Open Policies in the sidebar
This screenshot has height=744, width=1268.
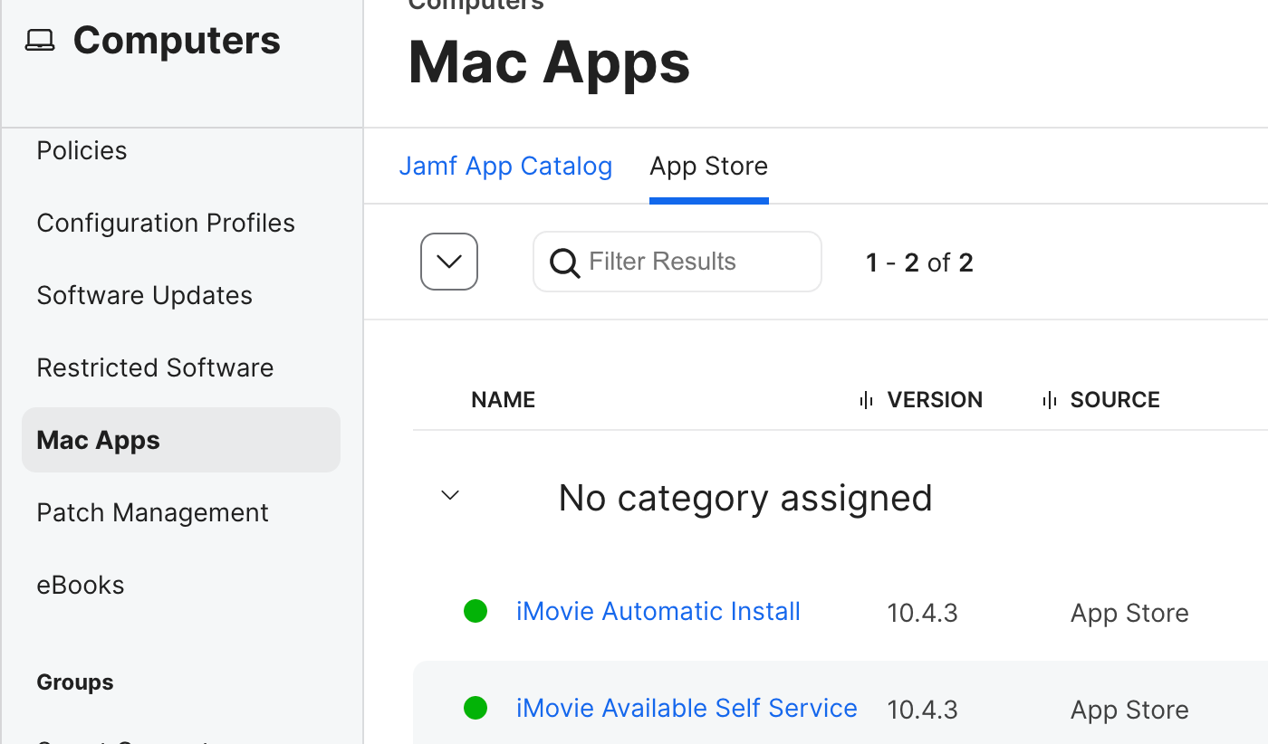82,150
